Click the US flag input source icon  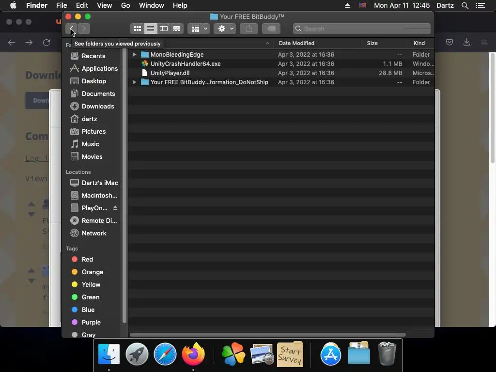(x=362, y=5)
